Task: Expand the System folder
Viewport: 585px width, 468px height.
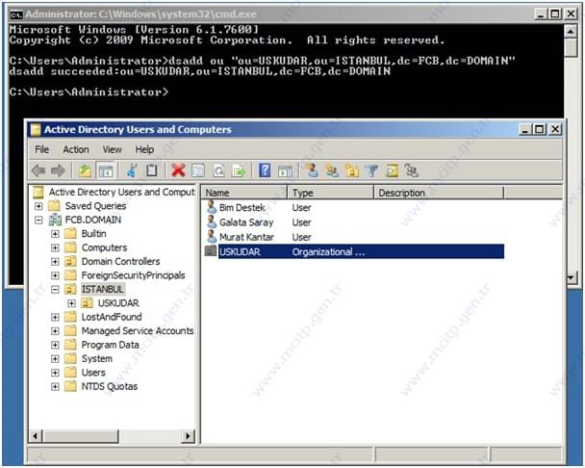Action: pyautogui.click(x=55, y=358)
